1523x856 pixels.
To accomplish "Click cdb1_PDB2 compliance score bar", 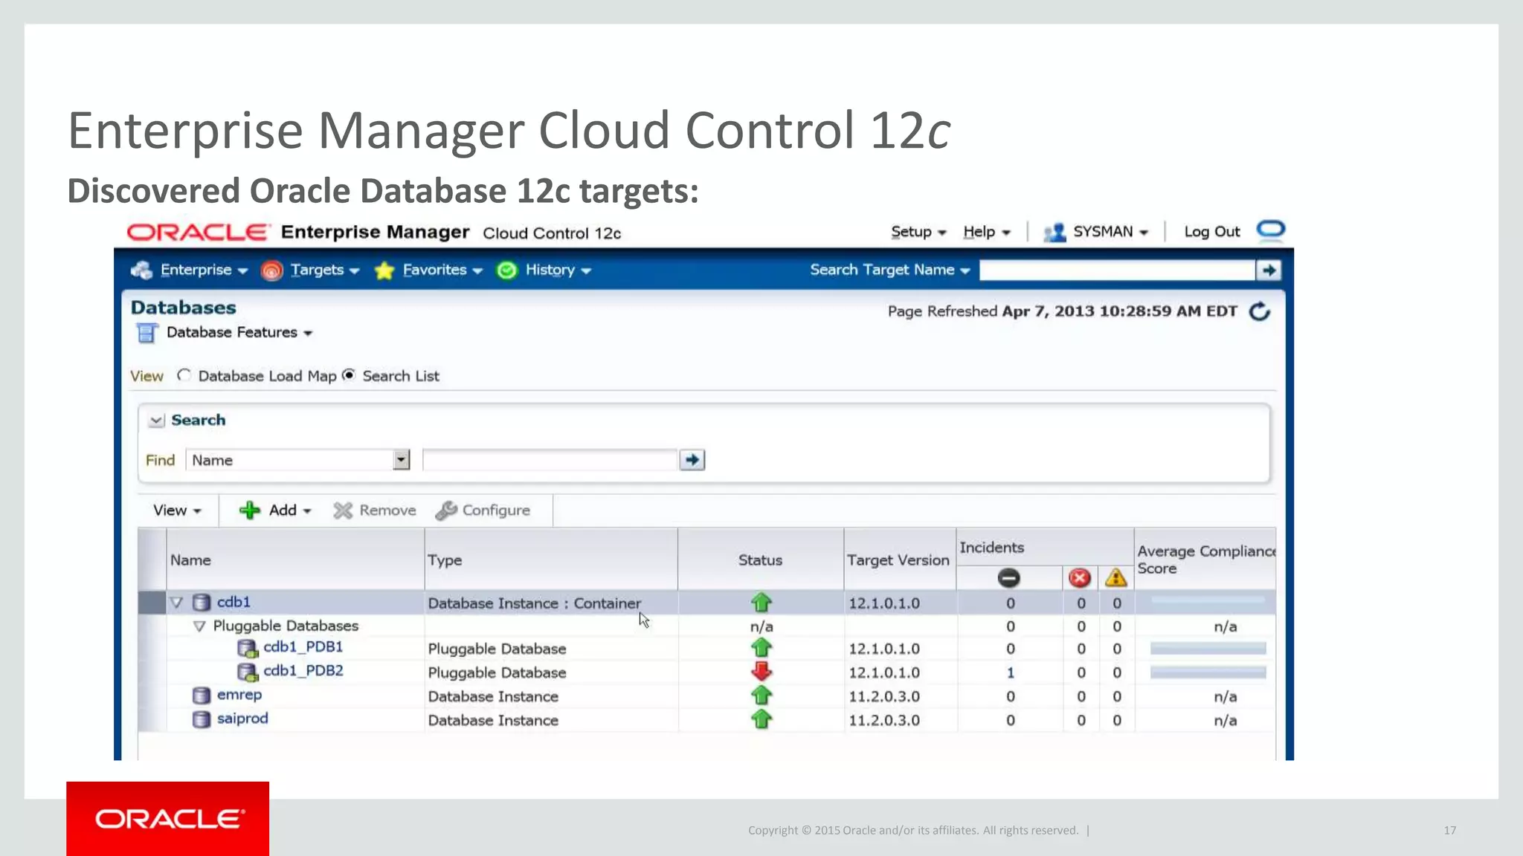I will click(1208, 672).
